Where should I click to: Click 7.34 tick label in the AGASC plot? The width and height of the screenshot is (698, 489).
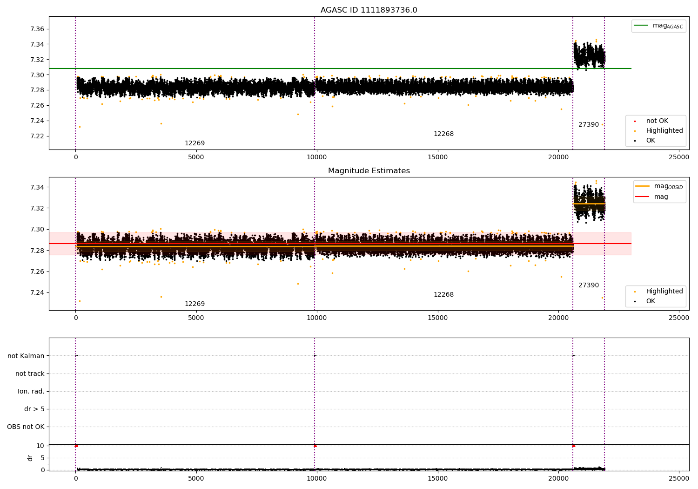37,44
